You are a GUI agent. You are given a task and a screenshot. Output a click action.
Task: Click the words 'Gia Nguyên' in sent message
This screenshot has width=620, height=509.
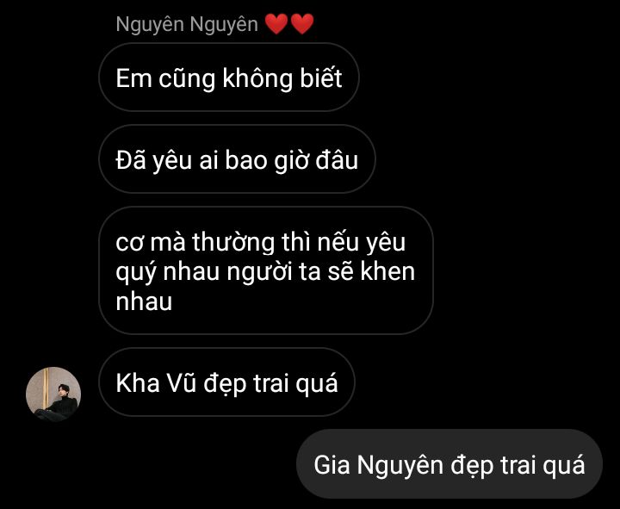(x=378, y=465)
